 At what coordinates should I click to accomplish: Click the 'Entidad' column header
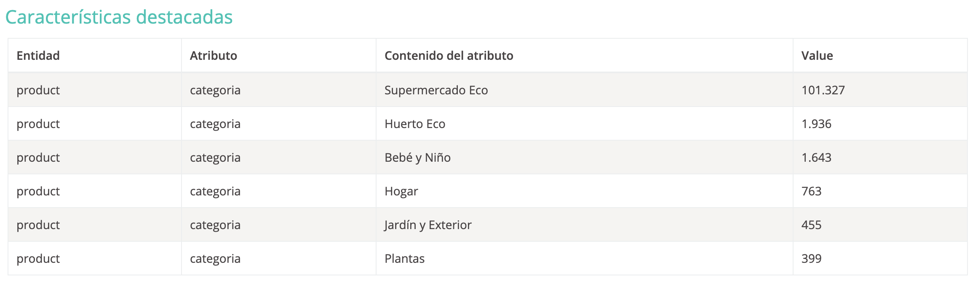(x=38, y=56)
